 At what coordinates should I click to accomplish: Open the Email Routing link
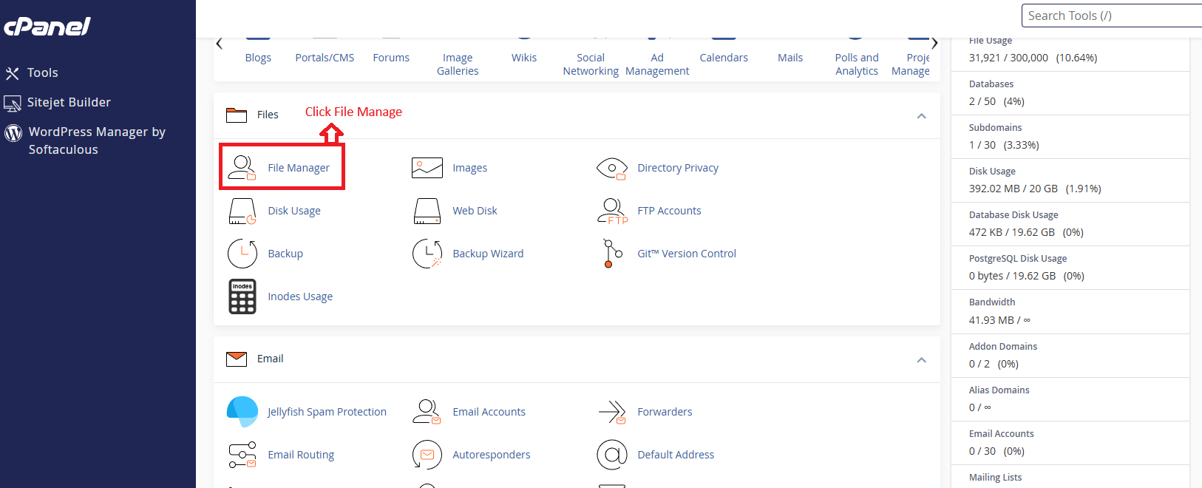tap(301, 455)
